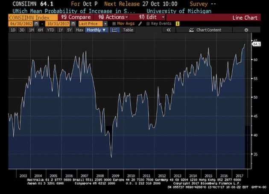This screenshot has height=194, width=269.
Task: Select the Max time range
Action: tap(79, 30)
